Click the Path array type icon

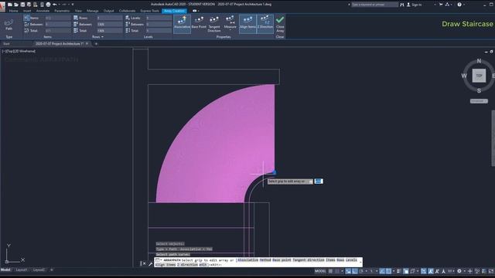point(9,24)
